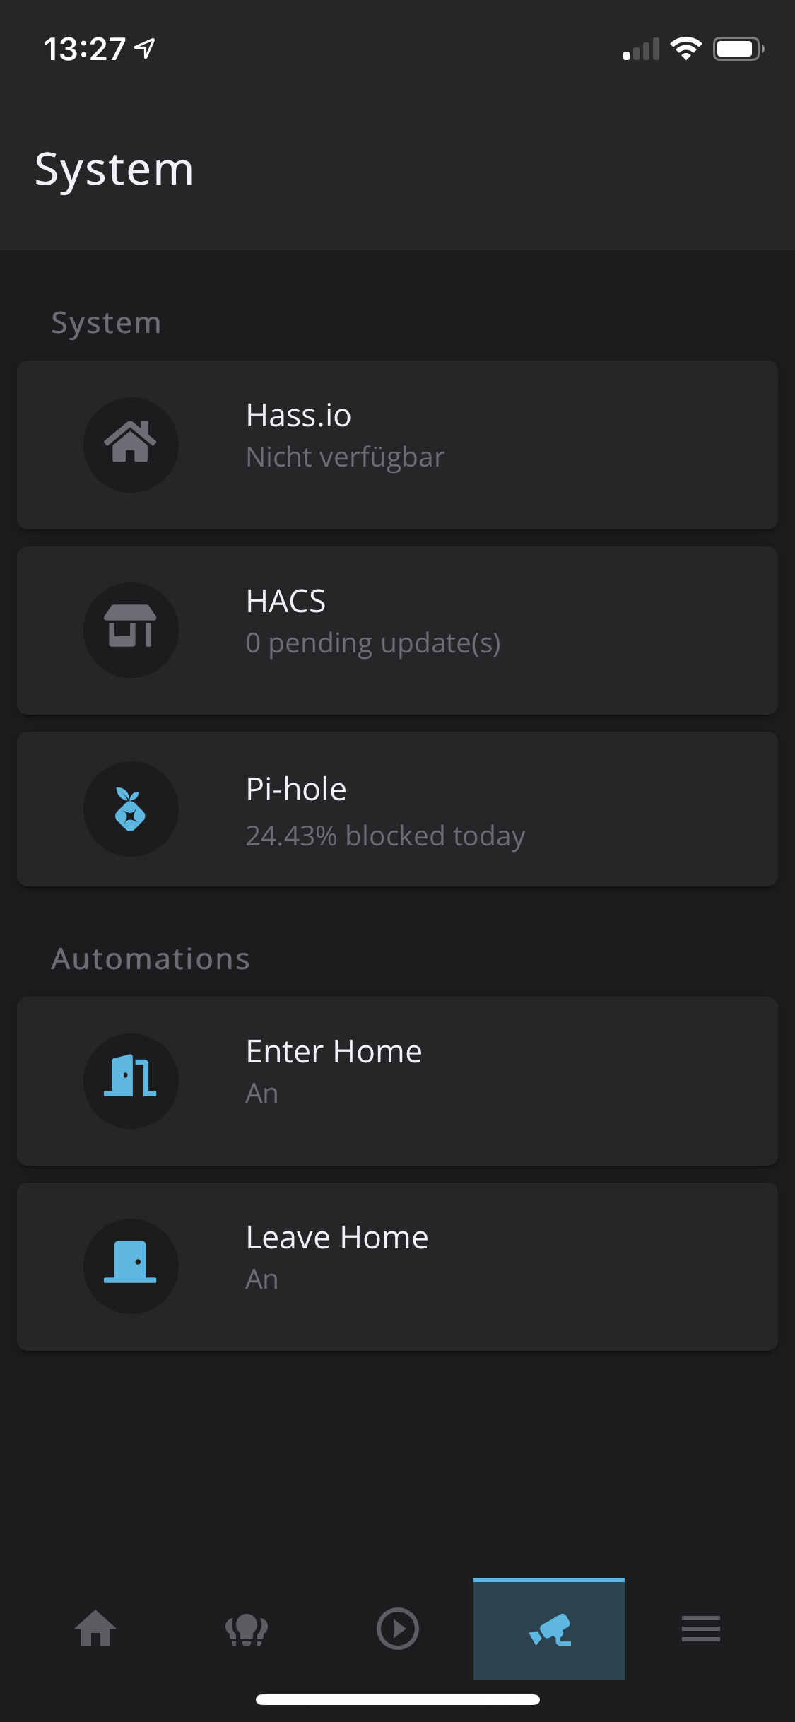Tap the battery indicator in status bar
The width and height of the screenshot is (795, 1722).
[738, 48]
